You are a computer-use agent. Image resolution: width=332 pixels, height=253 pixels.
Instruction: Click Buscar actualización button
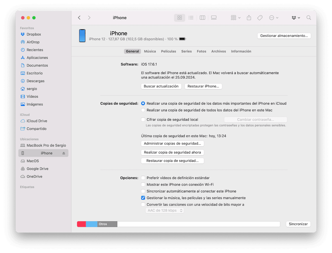tap(161, 86)
